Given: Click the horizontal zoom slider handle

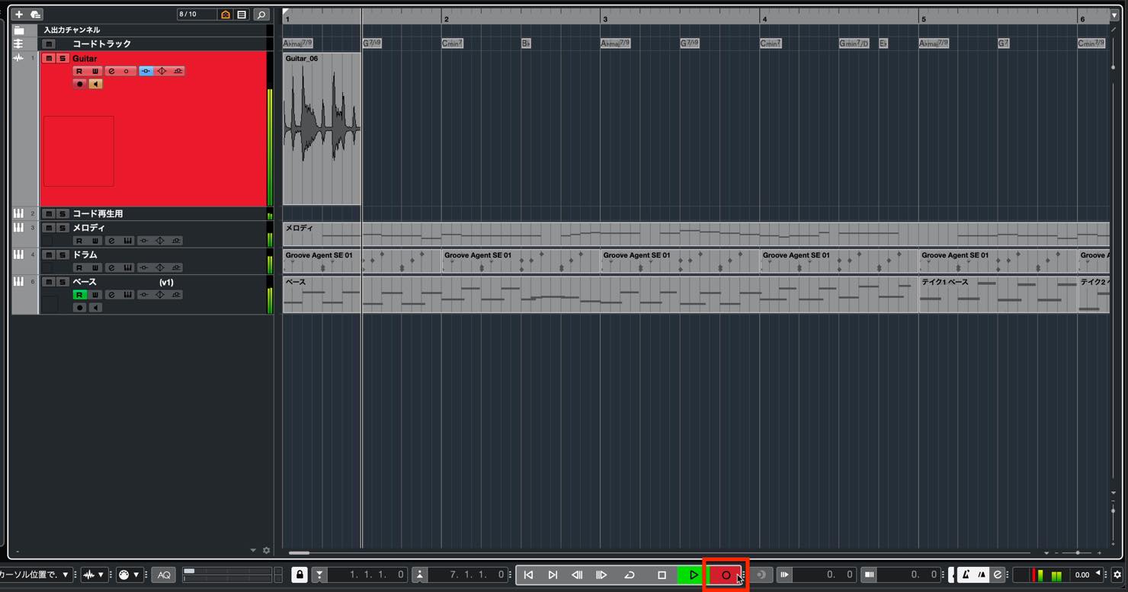Looking at the screenshot, I should 1078,552.
